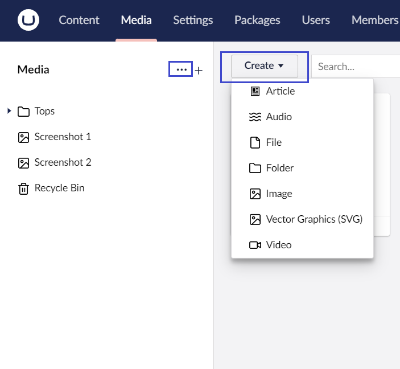Viewport: 400px width, 369px height.
Task: Expand the Tops folder tree arrow
Action: (9, 111)
